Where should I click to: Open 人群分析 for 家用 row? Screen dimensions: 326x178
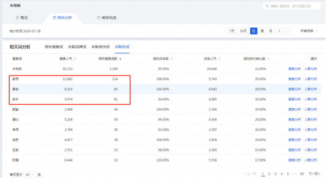[311, 79]
